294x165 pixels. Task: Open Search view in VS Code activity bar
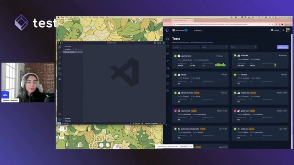(60, 52)
